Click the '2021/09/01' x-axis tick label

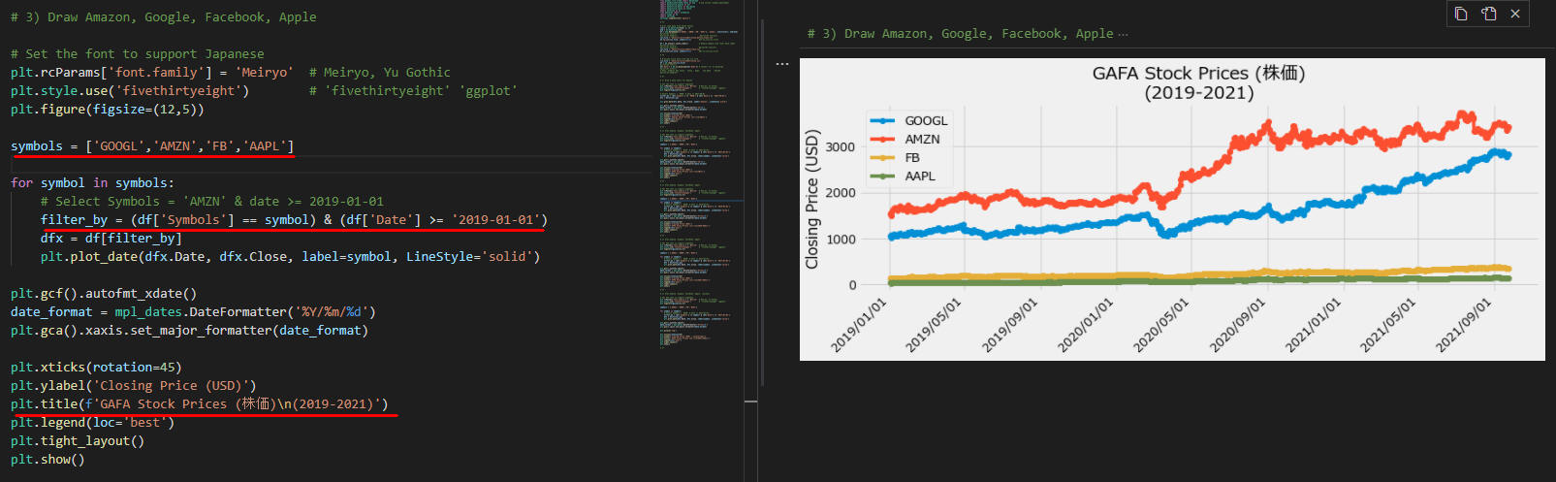1463,325
